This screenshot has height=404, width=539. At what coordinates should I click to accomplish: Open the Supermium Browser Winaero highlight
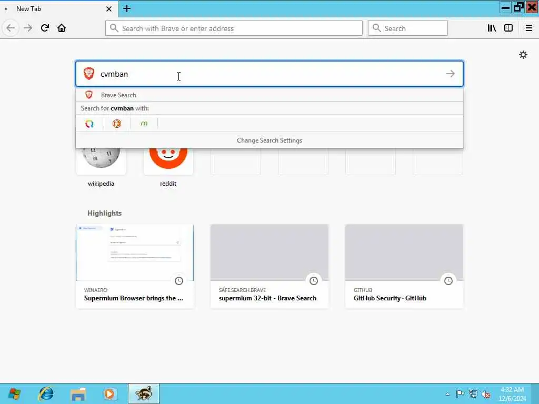coord(135,266)
